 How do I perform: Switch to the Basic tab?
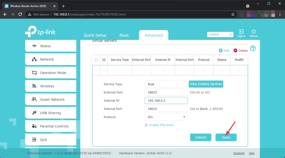tap(124, 35)
